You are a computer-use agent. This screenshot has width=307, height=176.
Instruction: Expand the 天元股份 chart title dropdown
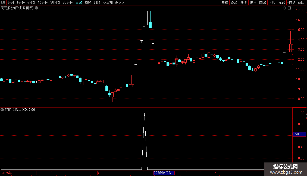(x=36, y=8)
